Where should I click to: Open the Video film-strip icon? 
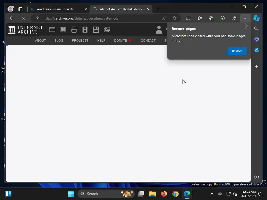pyautogui.click(x=74, y=30)
